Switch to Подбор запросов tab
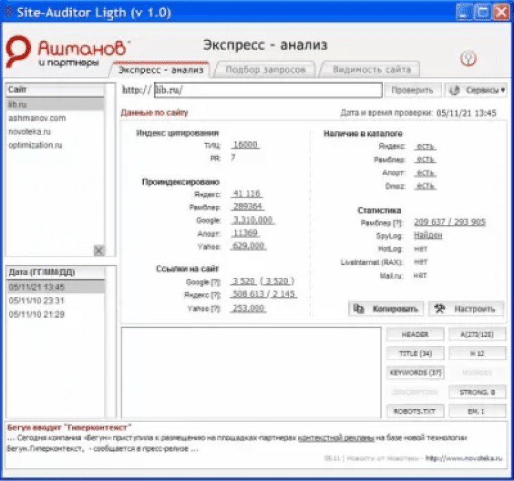The height and width of the screenshot is (481, 514). click(x=265, y=69)
